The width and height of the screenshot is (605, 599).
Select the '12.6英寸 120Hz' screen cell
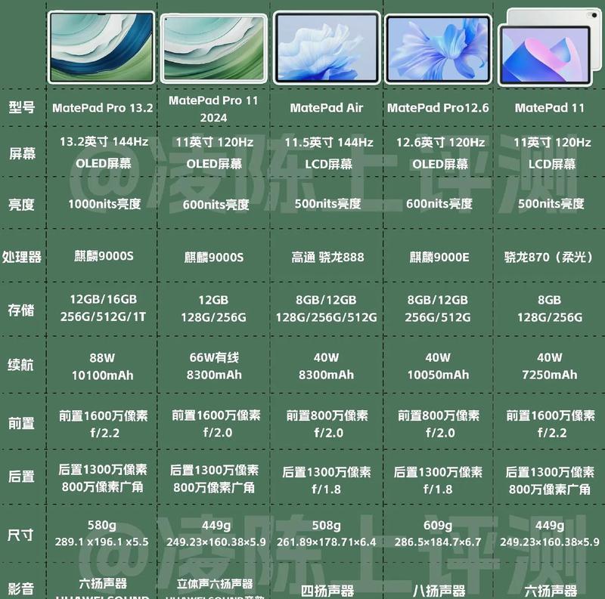pyautogui.click(x=440, y=143)
